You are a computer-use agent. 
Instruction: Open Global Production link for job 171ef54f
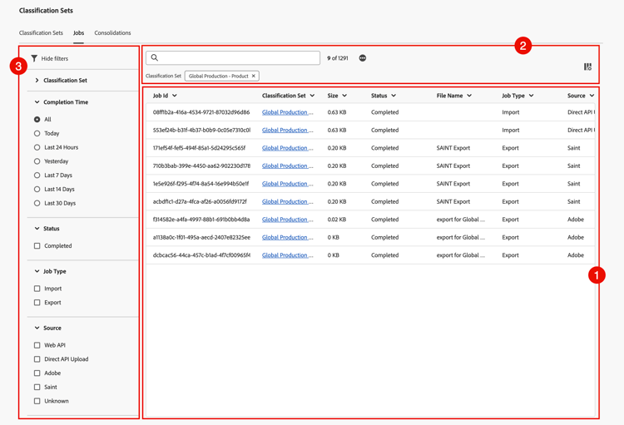click(287, 148)
